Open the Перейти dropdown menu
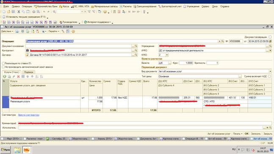Screen dimensions: 274x154 tap(54, 31)
